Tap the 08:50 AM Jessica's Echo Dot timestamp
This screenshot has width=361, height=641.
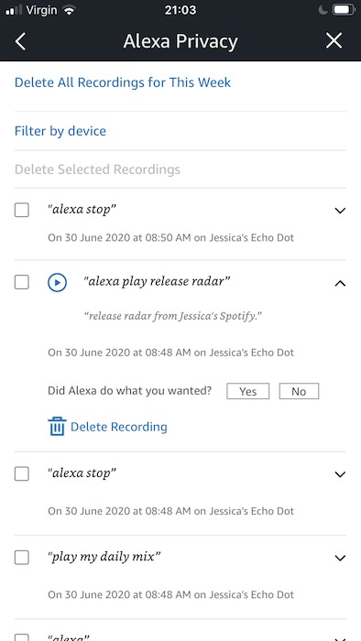coord(171,237)
